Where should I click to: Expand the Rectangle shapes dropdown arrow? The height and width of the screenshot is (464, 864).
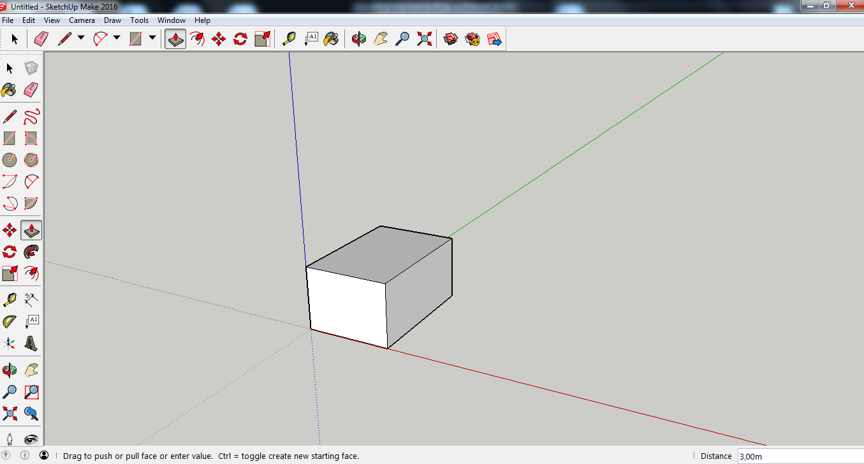click(152, 38)
